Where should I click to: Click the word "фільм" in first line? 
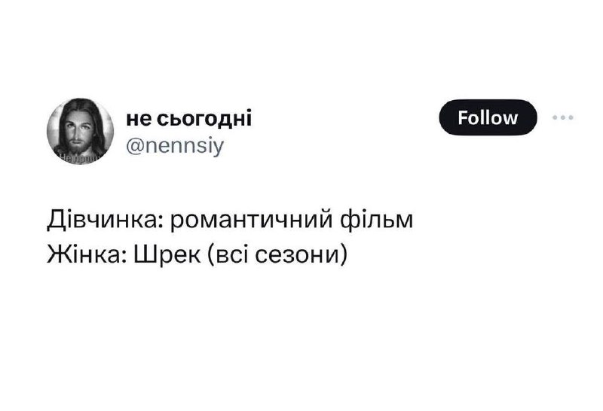click(x=378, y=220)
